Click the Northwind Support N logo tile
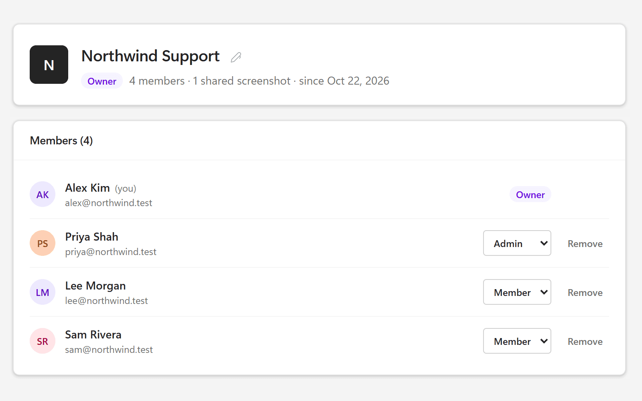This screenshot has width=642, height=401. 49,65
